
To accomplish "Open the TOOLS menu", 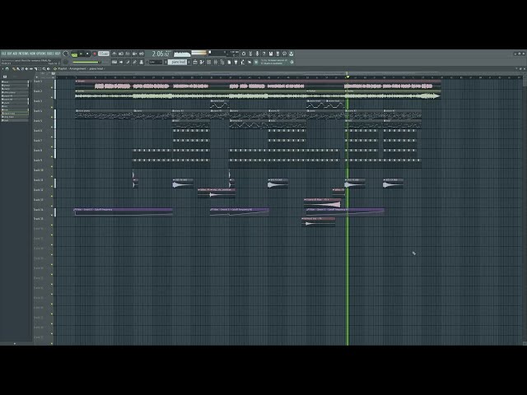I will [50, 53].
